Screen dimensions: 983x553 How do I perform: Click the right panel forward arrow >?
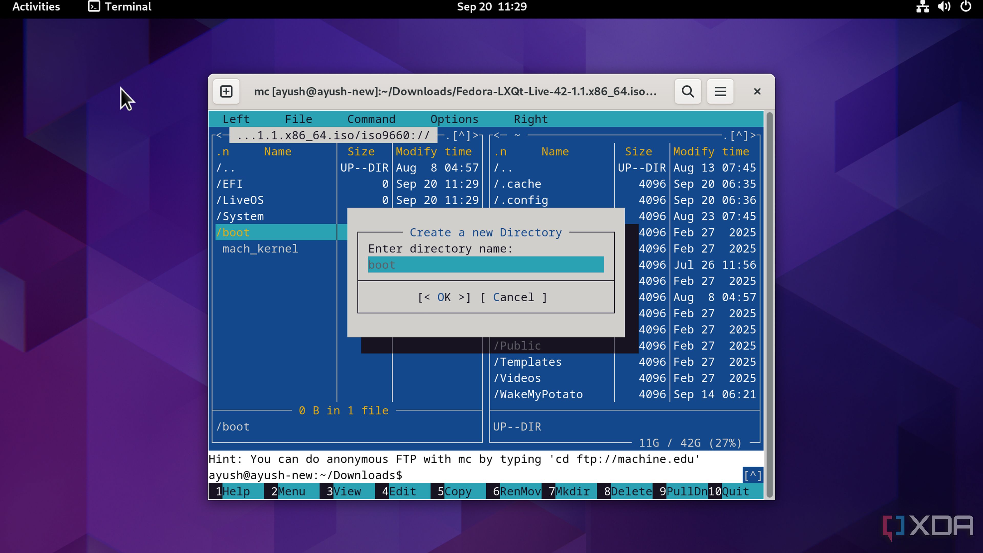pyautogui.click(x=753, y=135)
